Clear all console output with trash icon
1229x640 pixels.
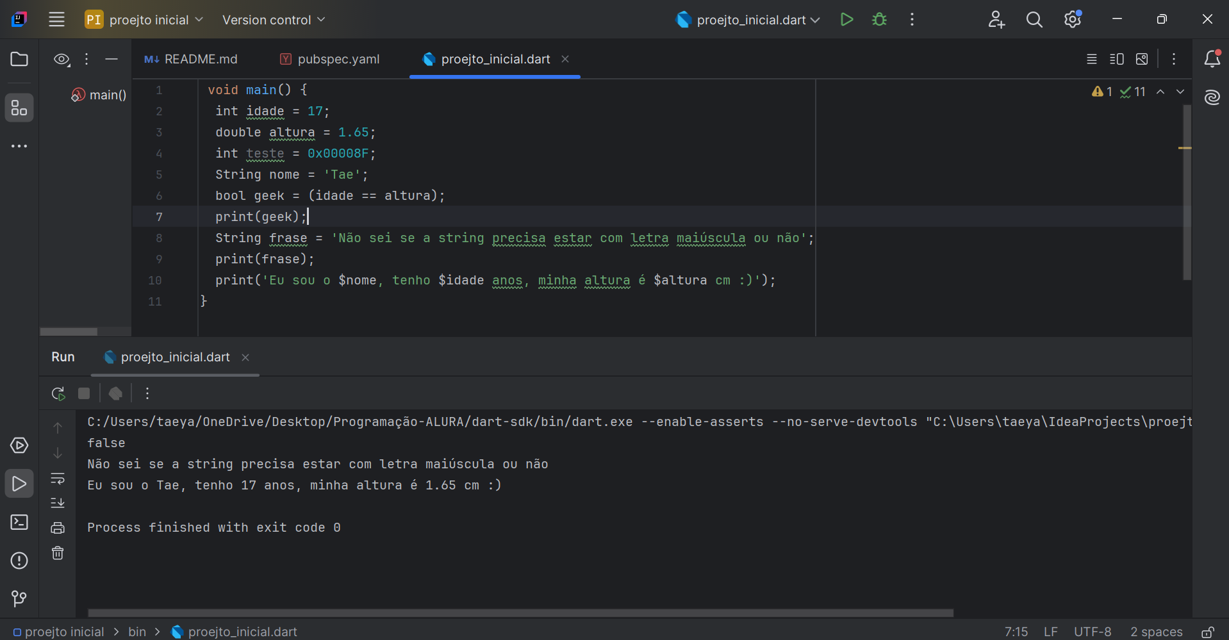[58, 553]
